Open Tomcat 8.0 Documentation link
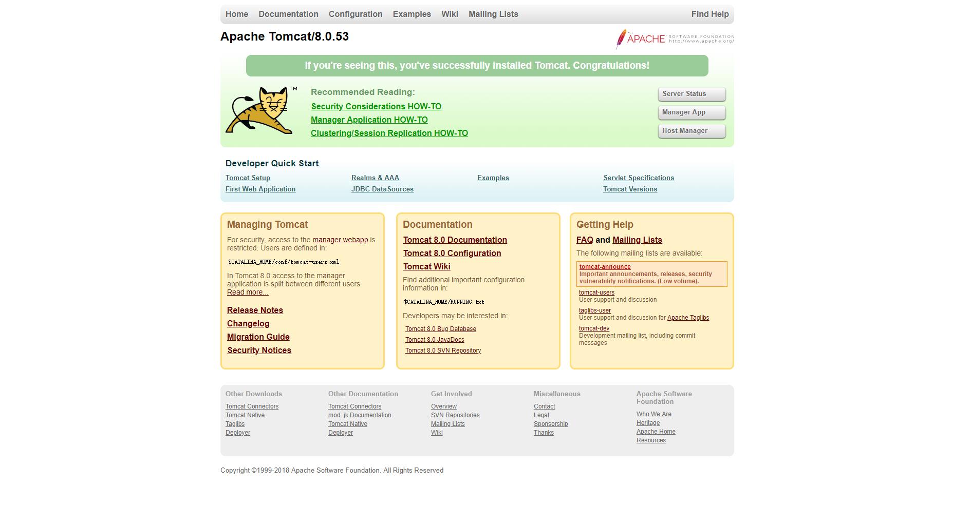This screenshot has height=506, width=953. click(455, 240)
